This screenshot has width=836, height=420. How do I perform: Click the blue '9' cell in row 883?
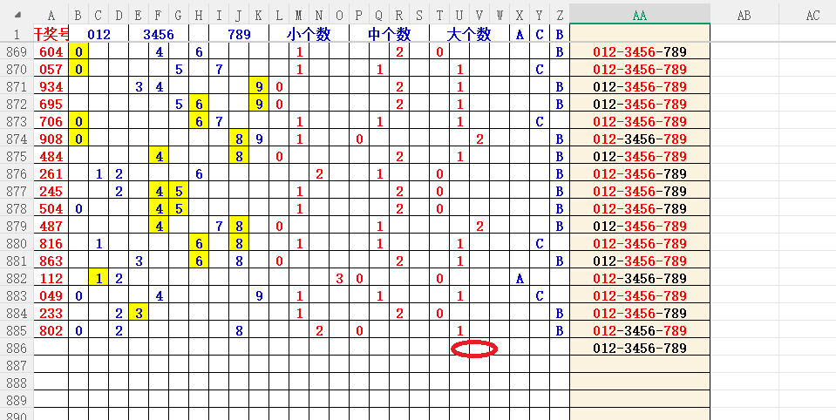[259, 295]
